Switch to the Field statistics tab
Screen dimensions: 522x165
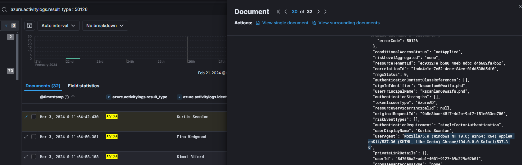(83, 86)
